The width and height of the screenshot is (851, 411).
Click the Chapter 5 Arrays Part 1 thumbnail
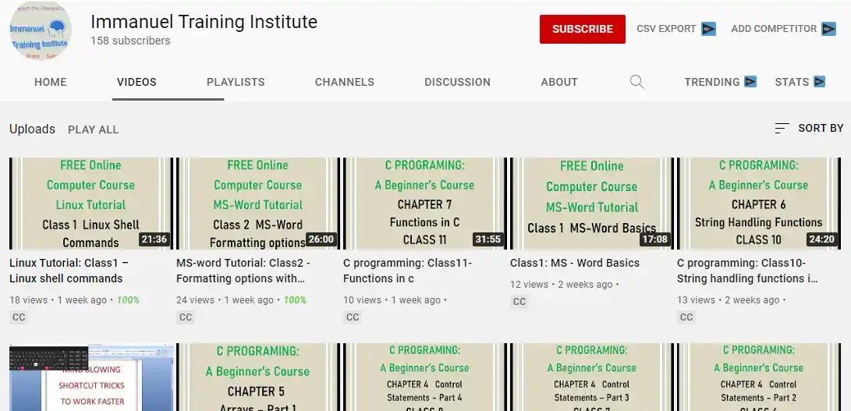click(x=258, y=377)
